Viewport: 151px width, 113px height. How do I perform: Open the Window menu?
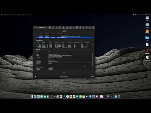click(27, 15)
